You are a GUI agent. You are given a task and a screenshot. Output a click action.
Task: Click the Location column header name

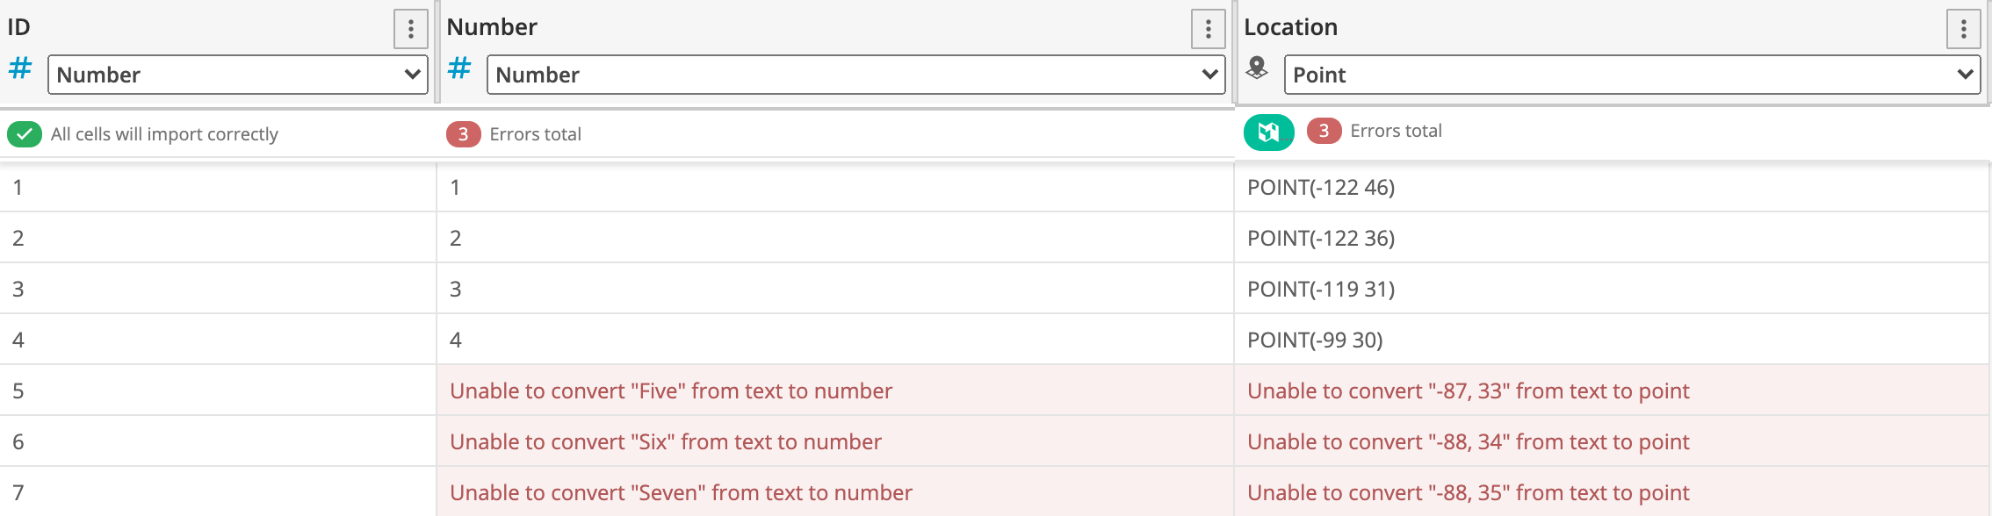tap(1290, 27)
